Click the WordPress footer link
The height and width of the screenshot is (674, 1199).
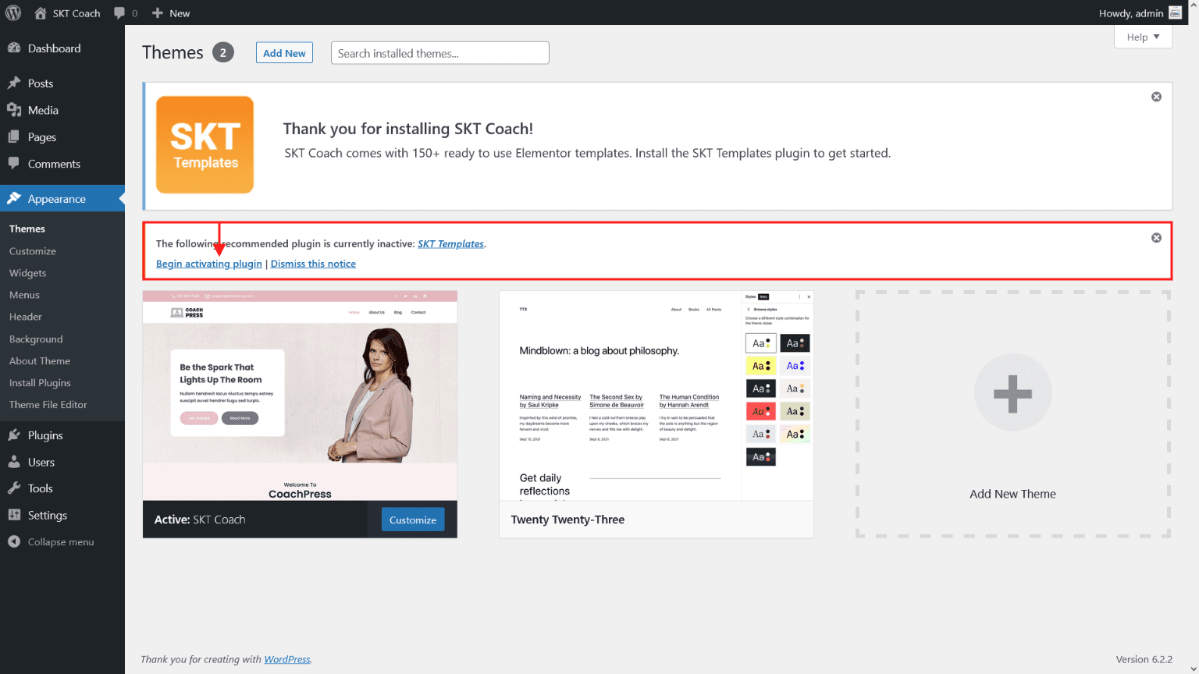(x=287, y=659)
